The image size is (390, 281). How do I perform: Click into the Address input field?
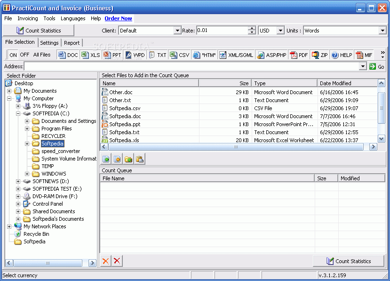pyautogui.click(x=191, y=66)
